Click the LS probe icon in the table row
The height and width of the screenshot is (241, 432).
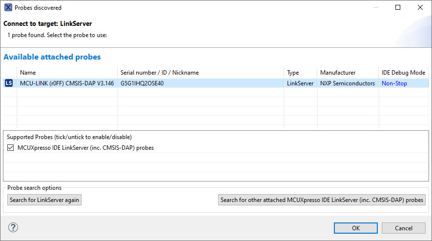(9, 83)
